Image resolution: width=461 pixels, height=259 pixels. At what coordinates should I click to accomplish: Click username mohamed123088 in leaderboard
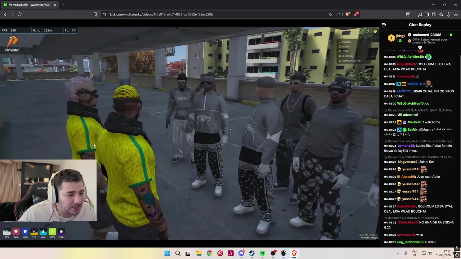pyautogui.click(x=427, y=35)
